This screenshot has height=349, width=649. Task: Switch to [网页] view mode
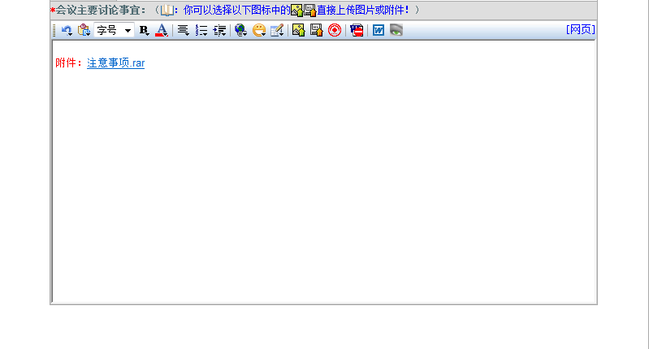pos(581,29)
